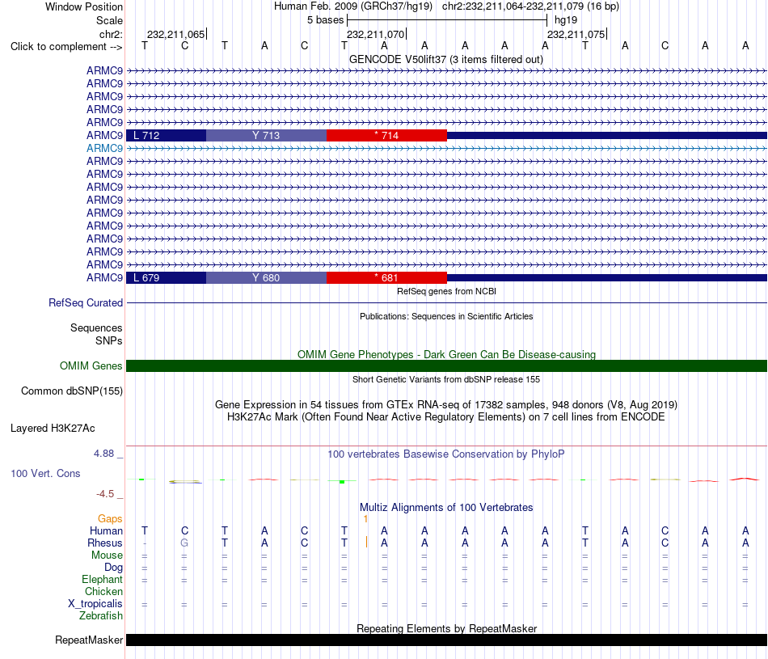Click the red * 714 stop codon
Viewport: 768px width, 659px height.
pyautogui.click(x=386, y=135)
